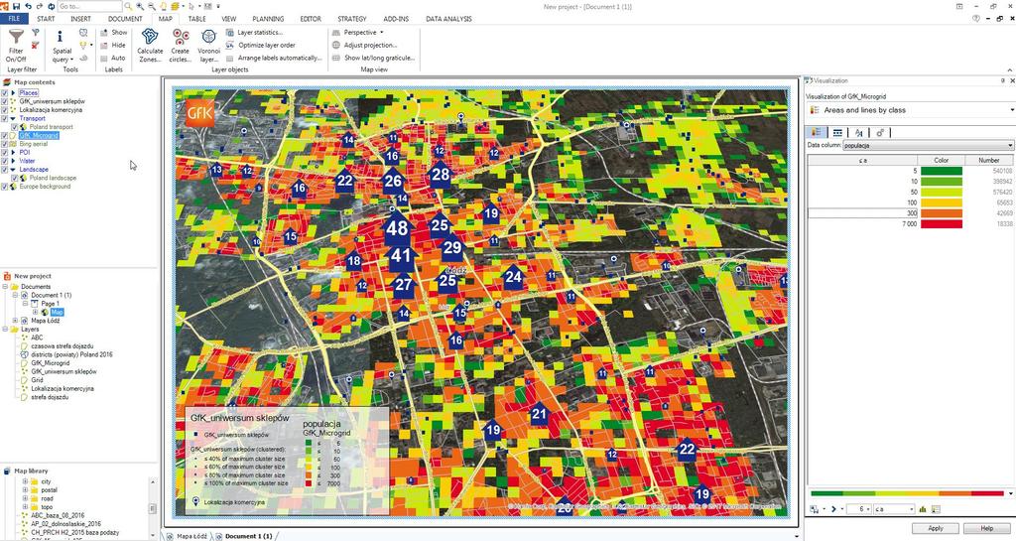Click the zoom in magnifier icon
Image resolution: width=1016 pixels, height=541 pixels.
pos(140,7)
